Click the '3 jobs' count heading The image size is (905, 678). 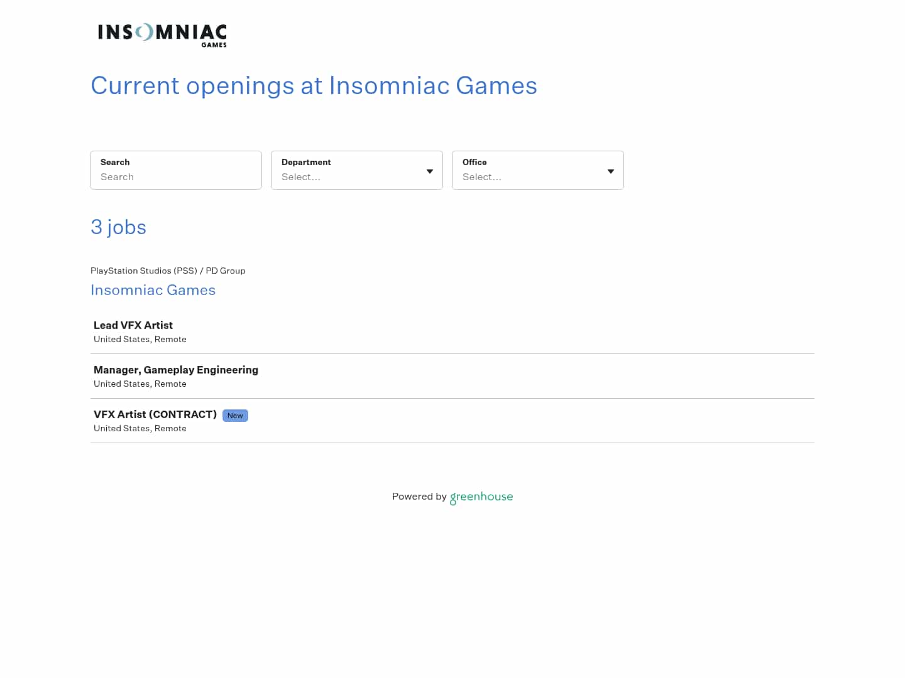click(118, 227)
